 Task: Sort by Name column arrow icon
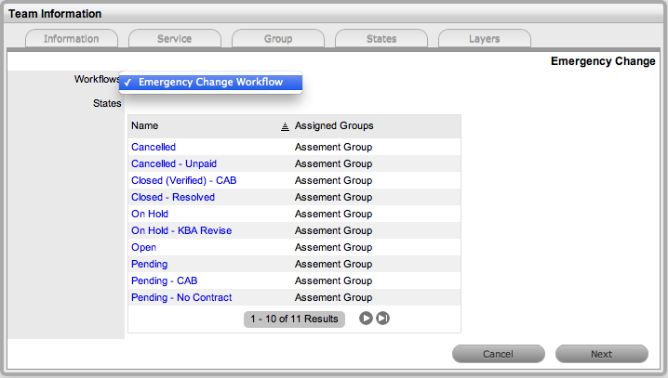pos(285,126)
